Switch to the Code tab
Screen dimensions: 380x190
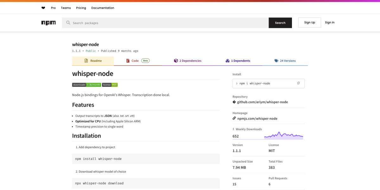point(134,60)
